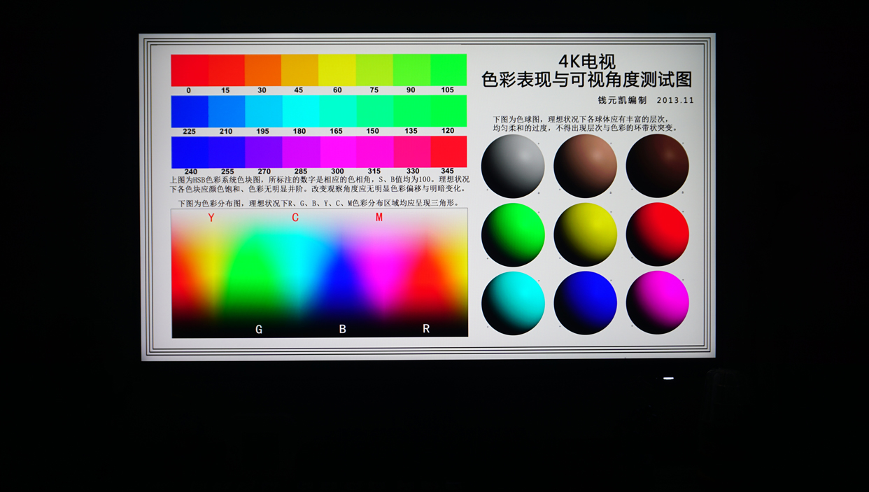This screenshot has width=869, height=492.
Task: Click the red letter Y above the gradient map
Action: tap(210, 218)
